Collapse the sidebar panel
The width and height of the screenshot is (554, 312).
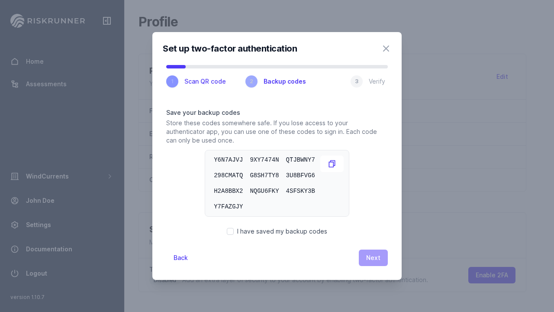[x=107, y=21]
